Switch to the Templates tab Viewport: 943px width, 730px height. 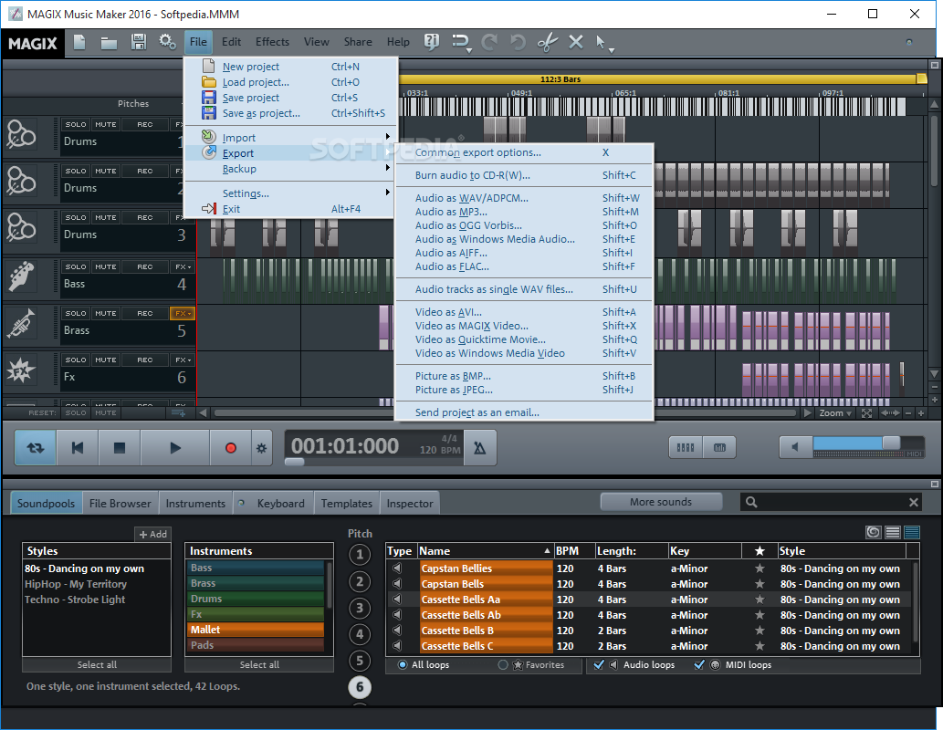click(x=346, y=504)
